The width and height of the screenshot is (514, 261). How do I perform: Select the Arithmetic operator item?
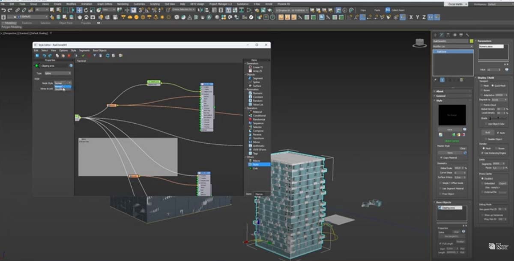[256, 145]
